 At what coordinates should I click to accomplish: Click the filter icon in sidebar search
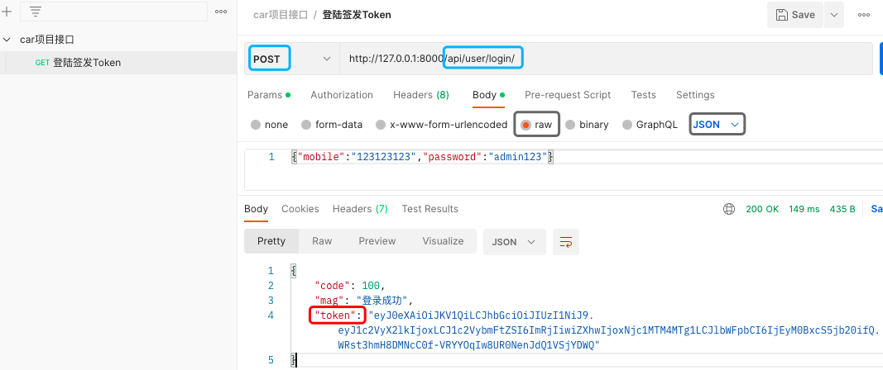click(x=36, y=12)
